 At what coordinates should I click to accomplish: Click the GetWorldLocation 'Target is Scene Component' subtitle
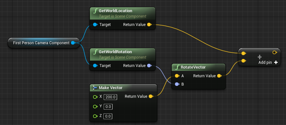pyautogui.click(x=123, y=16)
